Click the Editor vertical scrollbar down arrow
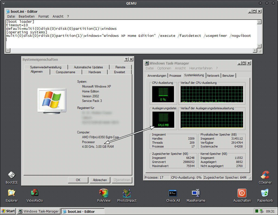278x215 pixels. pyautogui.click(x=259, y=46)
